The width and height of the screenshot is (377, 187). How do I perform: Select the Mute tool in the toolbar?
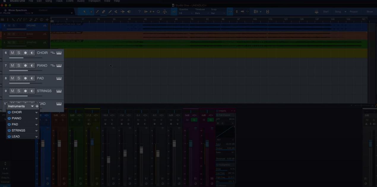tap(116, 12)
